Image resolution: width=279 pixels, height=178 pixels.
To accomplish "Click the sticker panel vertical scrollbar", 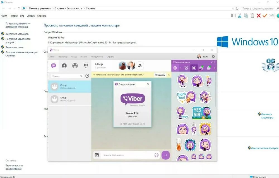I will pos(216,90).
